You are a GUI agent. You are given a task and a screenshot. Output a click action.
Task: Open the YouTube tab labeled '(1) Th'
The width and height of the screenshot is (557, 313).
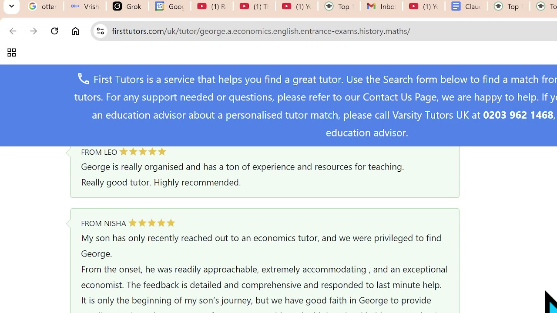tap(254, 7)
